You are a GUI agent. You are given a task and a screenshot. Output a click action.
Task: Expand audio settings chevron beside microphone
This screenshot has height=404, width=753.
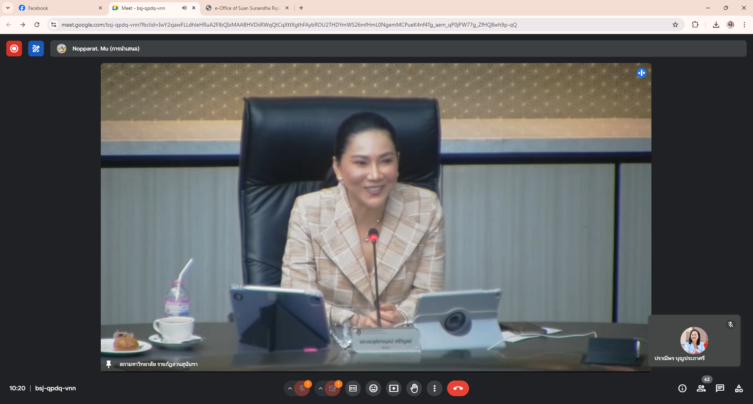(290, 388)
